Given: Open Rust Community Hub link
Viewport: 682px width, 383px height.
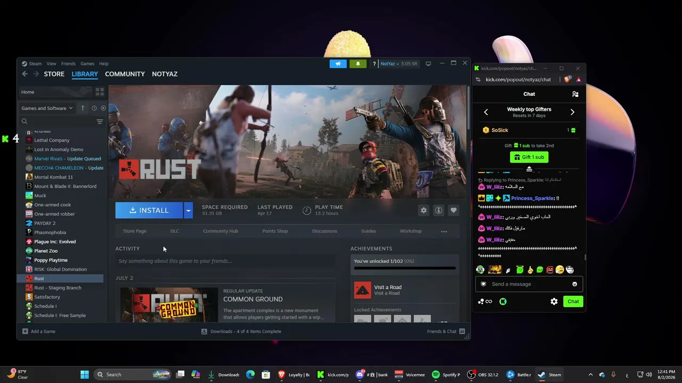Looking at the screenshot, I should point(221,231).
